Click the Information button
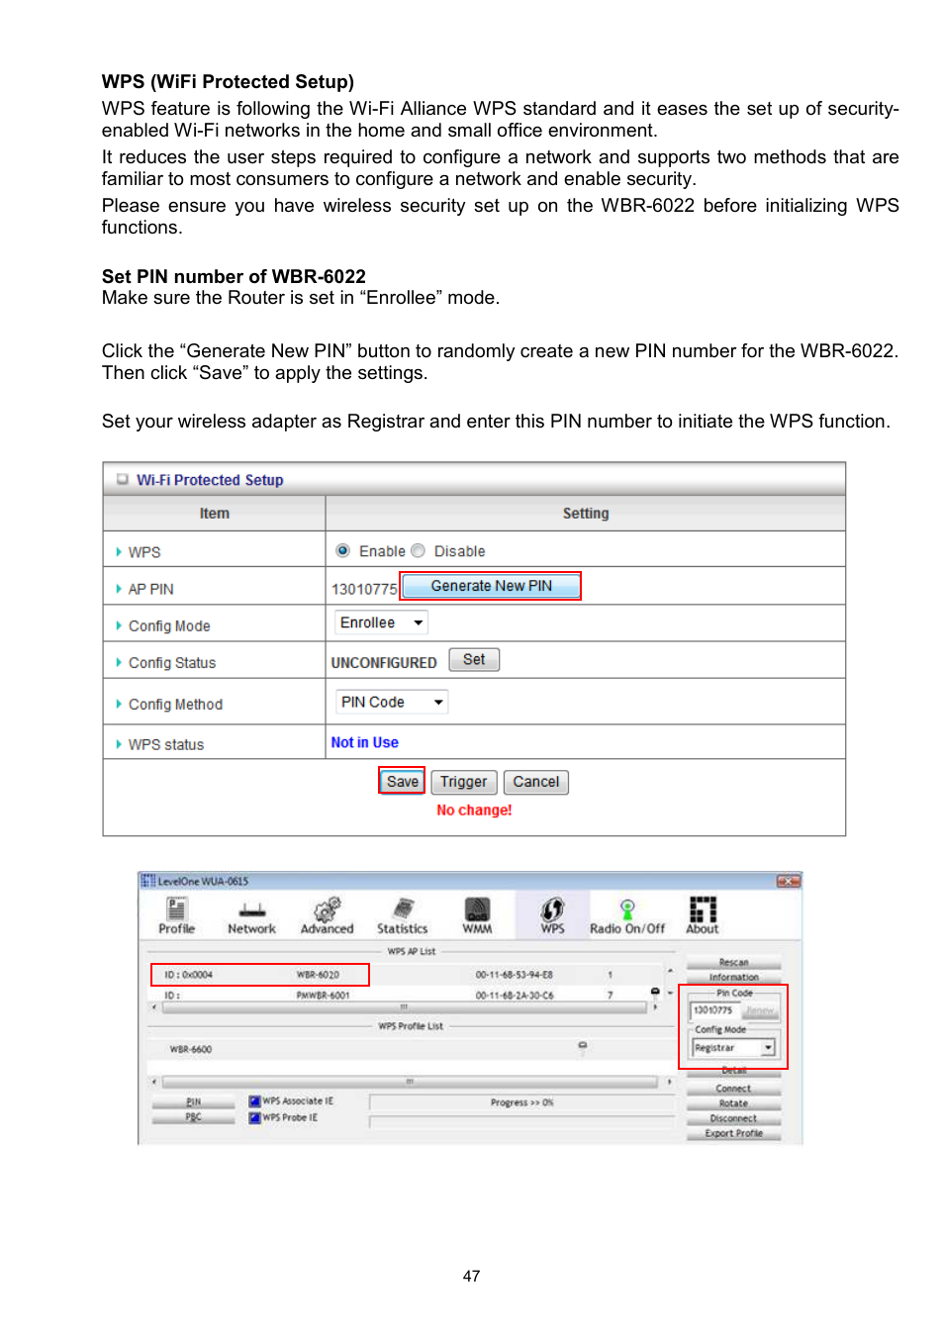The width and height of the screenshot is (944, 1336). pos(733,977)
